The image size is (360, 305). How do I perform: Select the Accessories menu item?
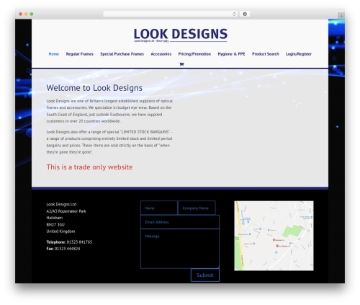coord(161,54)
